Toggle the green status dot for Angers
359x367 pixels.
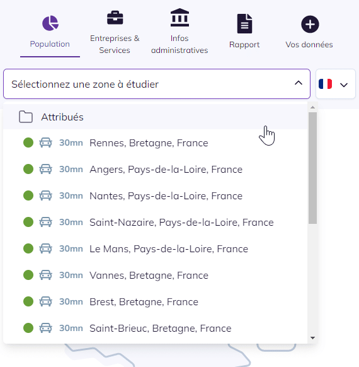coord(28,169)
